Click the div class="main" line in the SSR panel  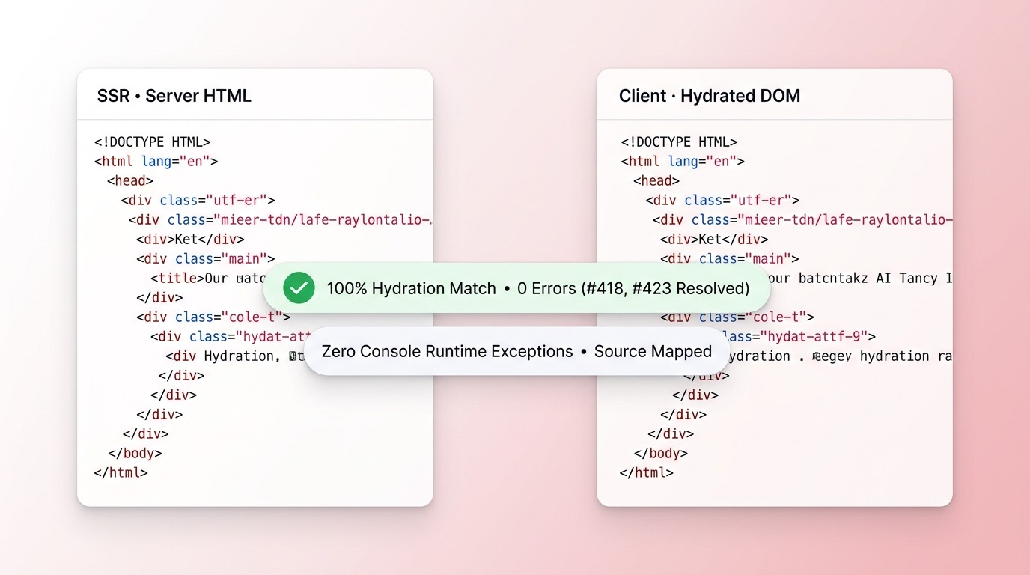tap(206, 258)
